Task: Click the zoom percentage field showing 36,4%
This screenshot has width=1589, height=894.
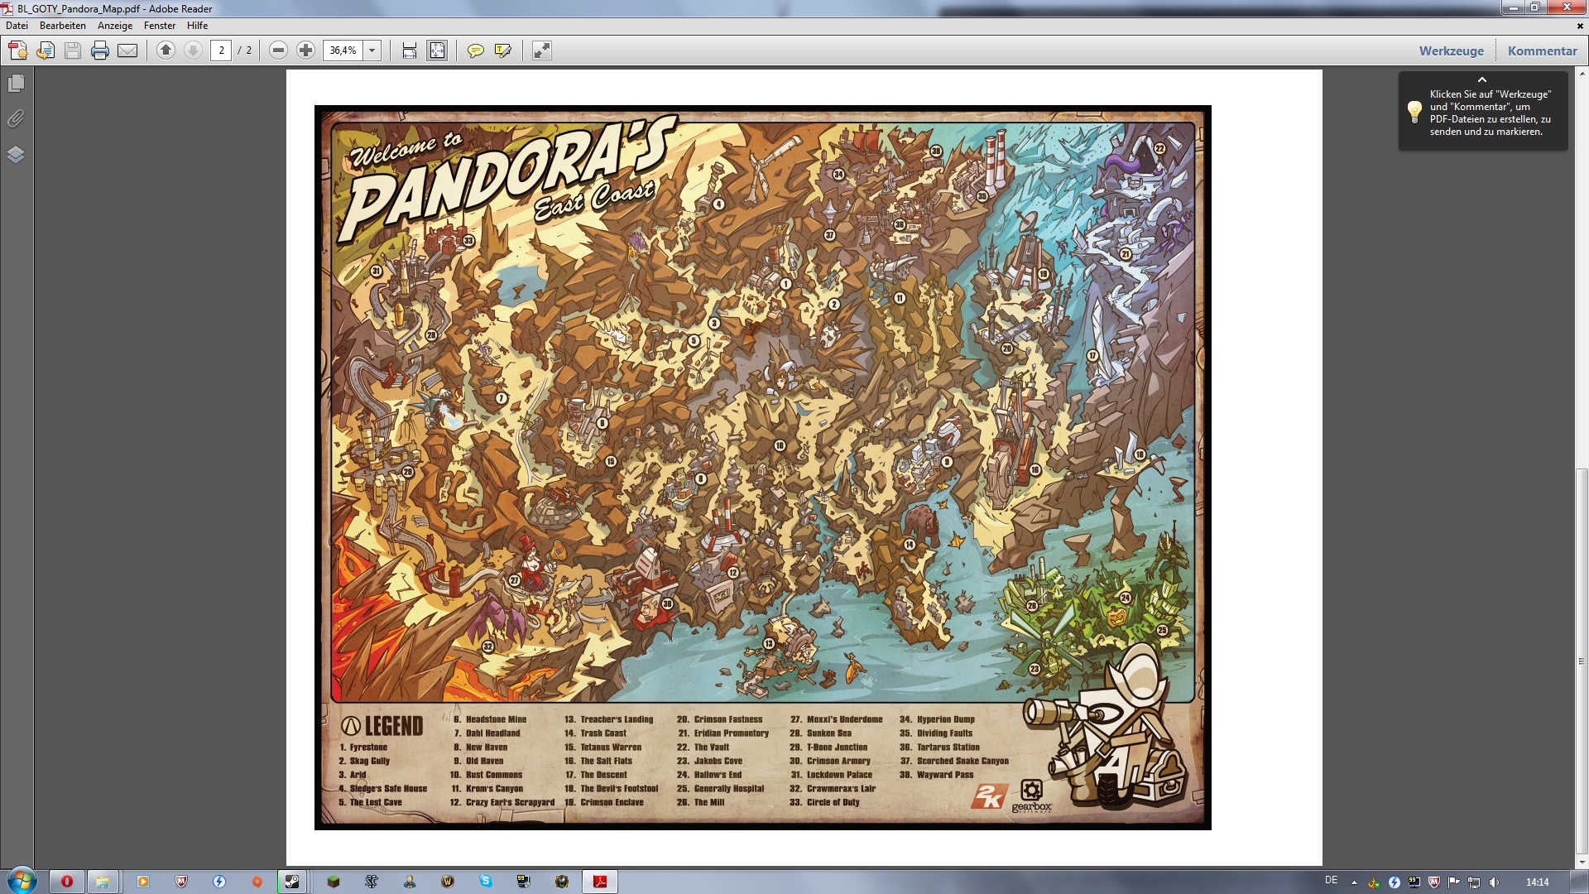Action: click(343, 50)
